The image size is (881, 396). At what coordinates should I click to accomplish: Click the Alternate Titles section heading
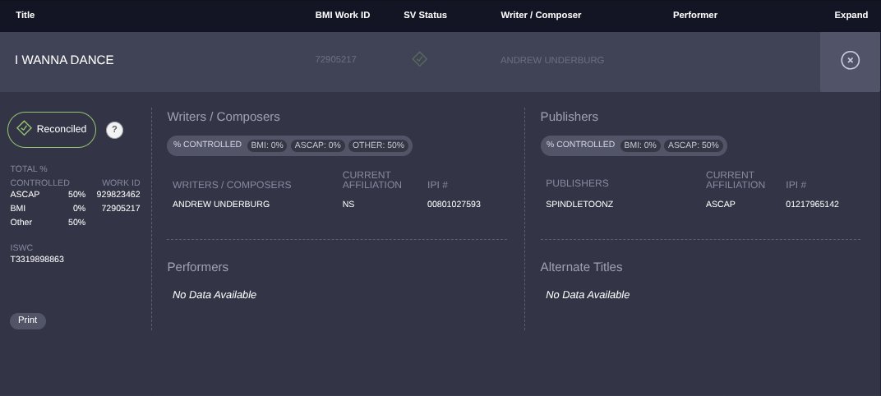pos(582,267)
